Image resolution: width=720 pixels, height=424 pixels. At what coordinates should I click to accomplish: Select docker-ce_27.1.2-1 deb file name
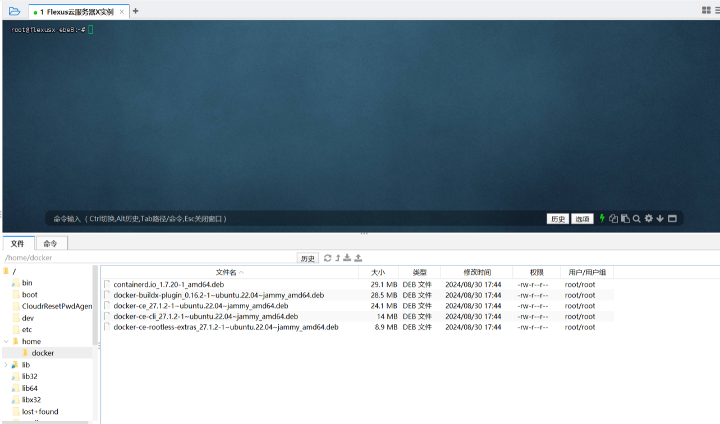pos(201,306)
